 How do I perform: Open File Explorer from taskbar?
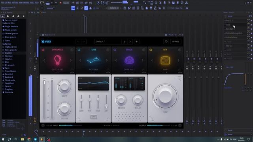(x=23, y=139)
